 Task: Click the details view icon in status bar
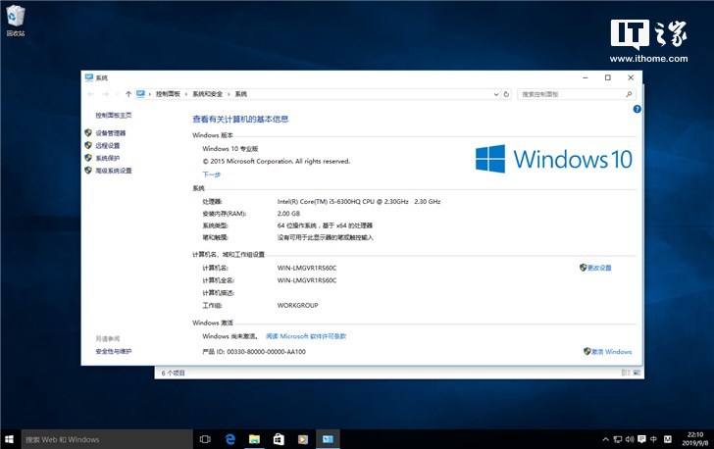(626, 373)
